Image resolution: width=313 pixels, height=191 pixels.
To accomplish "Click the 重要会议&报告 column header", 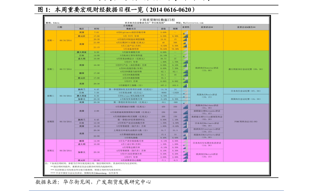I will (x=246, y=27).
